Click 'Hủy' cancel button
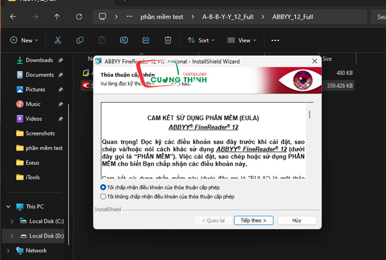Screen dimensions: 386x260 point(297,220)
